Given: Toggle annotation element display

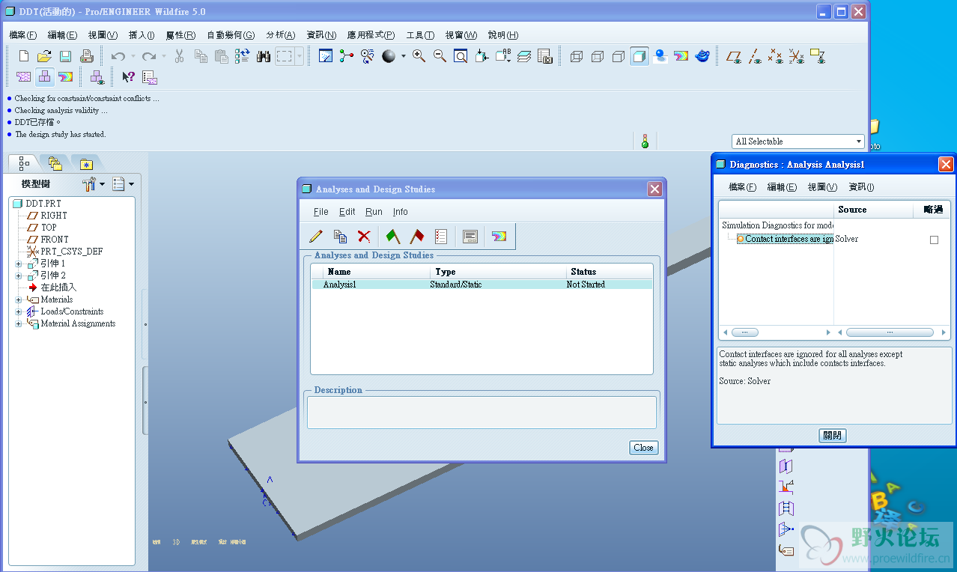Looking at the screenshot, I should 818,56.
